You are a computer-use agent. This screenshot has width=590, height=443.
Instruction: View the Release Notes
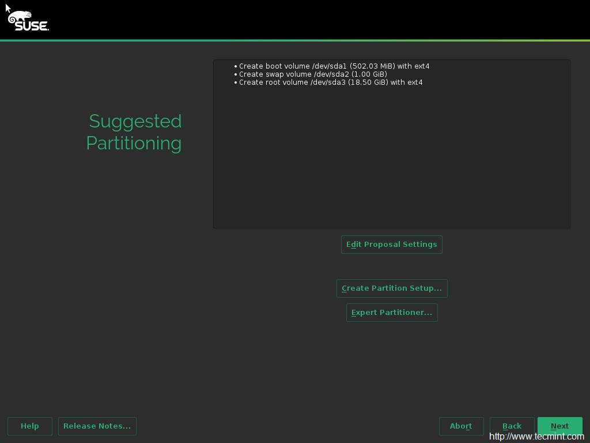[x=97, y=426]
